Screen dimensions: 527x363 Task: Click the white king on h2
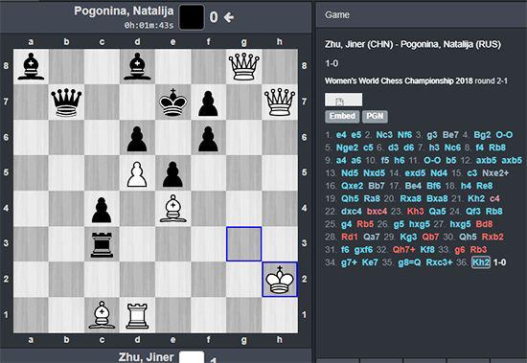(280, 280)
